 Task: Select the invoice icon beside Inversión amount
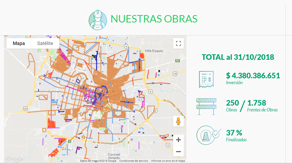[x=206, y=79]
